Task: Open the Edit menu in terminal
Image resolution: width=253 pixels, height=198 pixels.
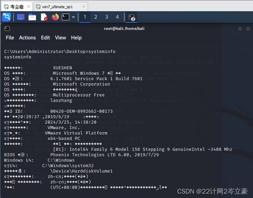Action: pos(46,37)
